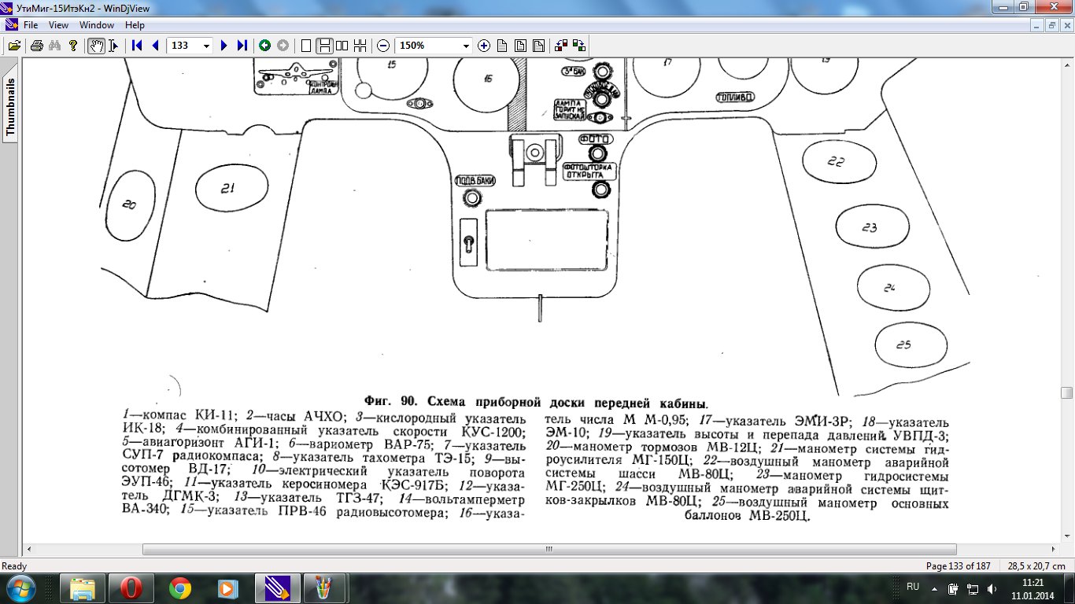Open the network icon in system tray
Screen dimensions: 1075x604
tap(972, 588)
